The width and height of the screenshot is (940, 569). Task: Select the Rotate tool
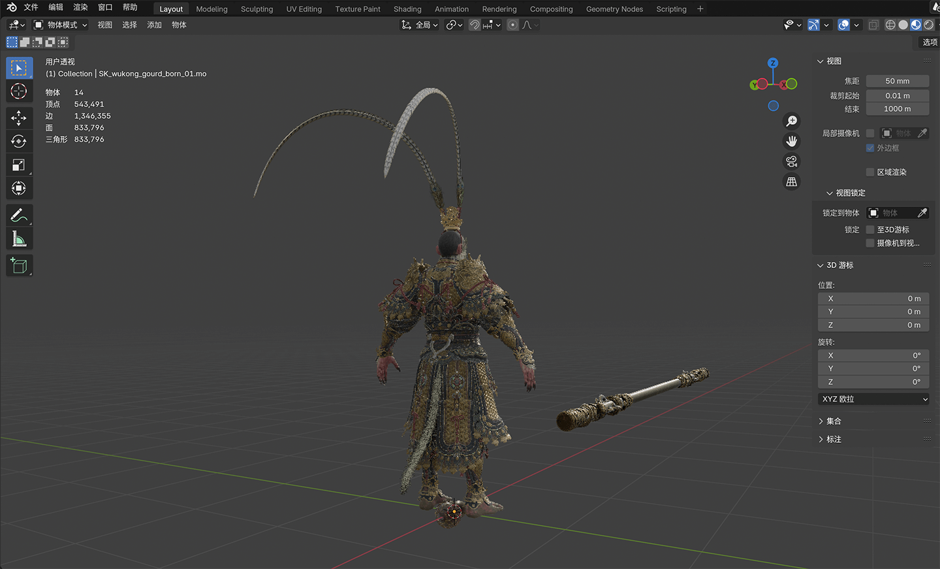point(19,142)
